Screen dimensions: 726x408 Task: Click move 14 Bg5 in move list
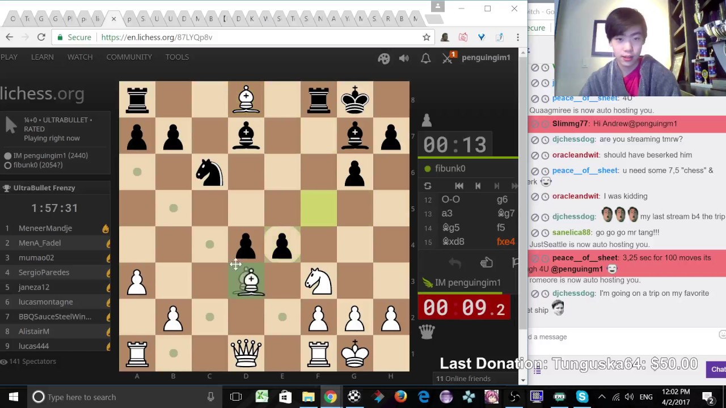point(451,227)
